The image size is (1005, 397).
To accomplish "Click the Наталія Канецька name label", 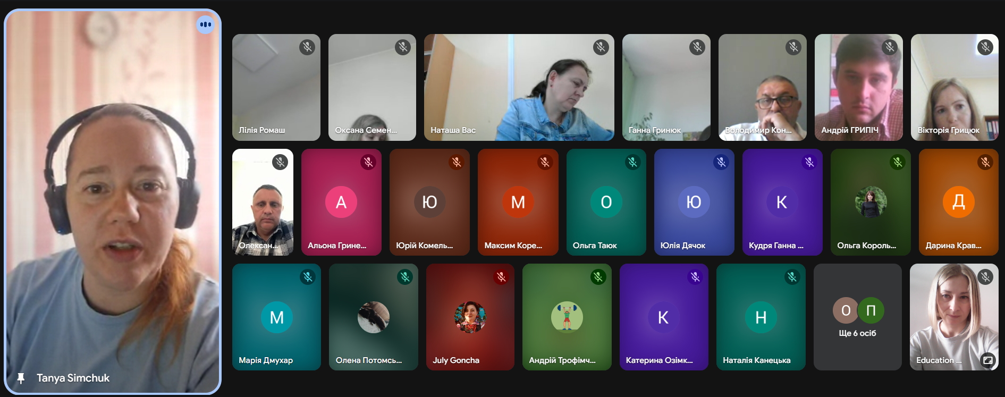I will 756,360.
